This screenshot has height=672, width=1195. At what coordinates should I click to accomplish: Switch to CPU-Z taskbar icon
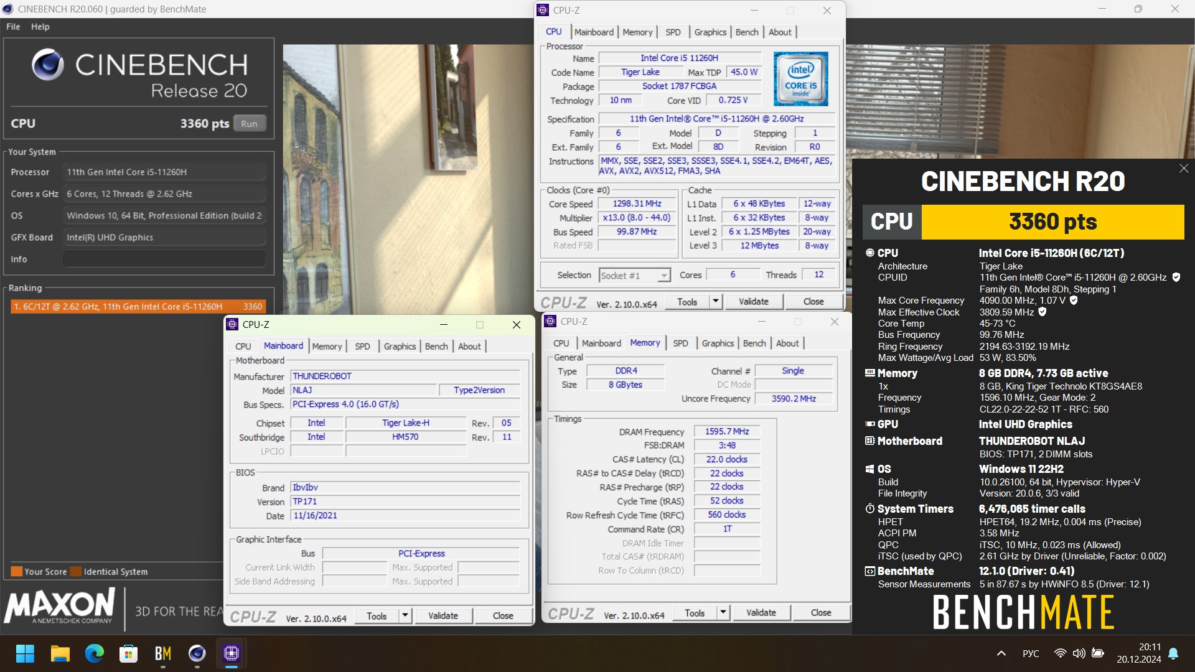pyautogui.click(x=231, y=653)
